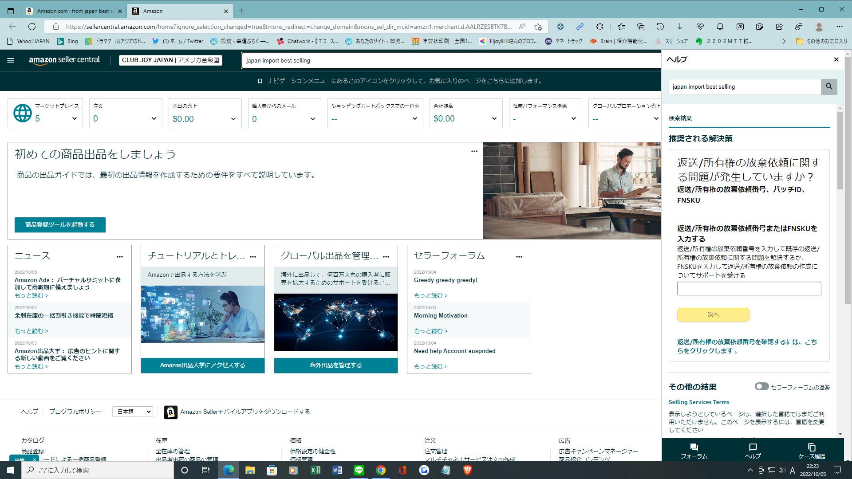The width and height of the screenshot is (852, 479).
Task: Read more on Morning Motivation post
Action: (430, 331)
